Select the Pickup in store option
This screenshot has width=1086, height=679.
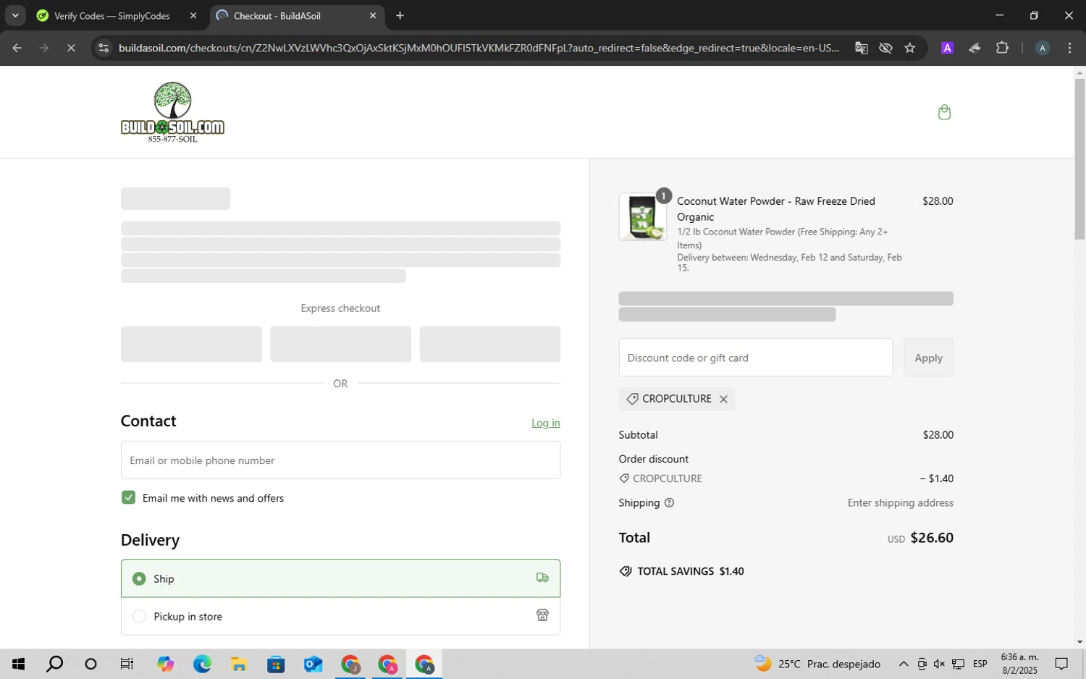[340, 616]
